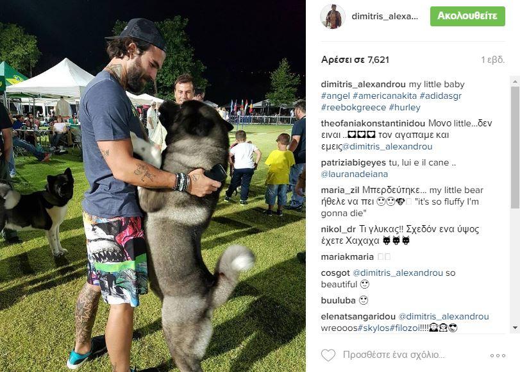Click scrollbar up arrow in comments
Image resolution: width=520 pixels, height=372 pixels.
tap(515, 81)
